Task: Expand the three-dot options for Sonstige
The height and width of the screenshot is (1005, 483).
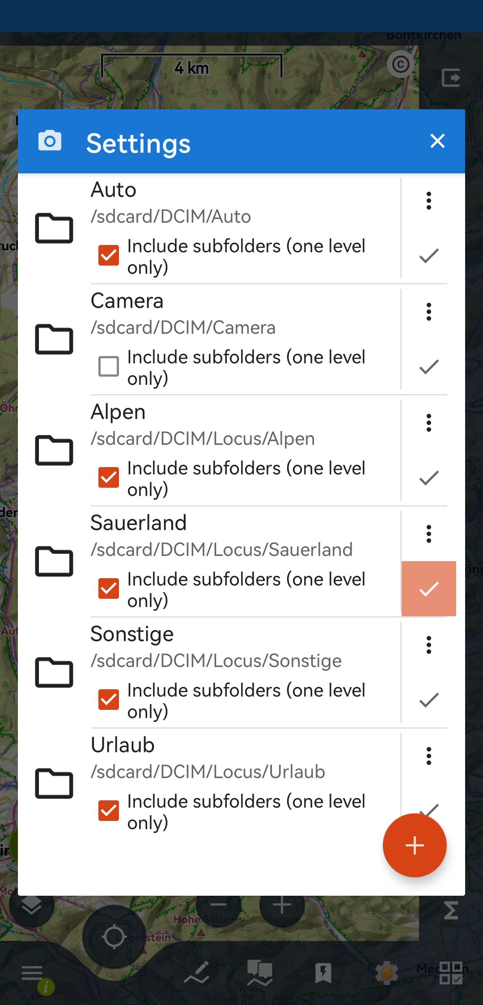Action: tap(428, 645)
